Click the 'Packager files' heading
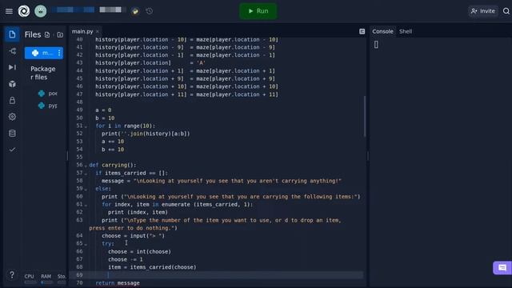This screenshot has height=288, width=512. pos(42,73)
